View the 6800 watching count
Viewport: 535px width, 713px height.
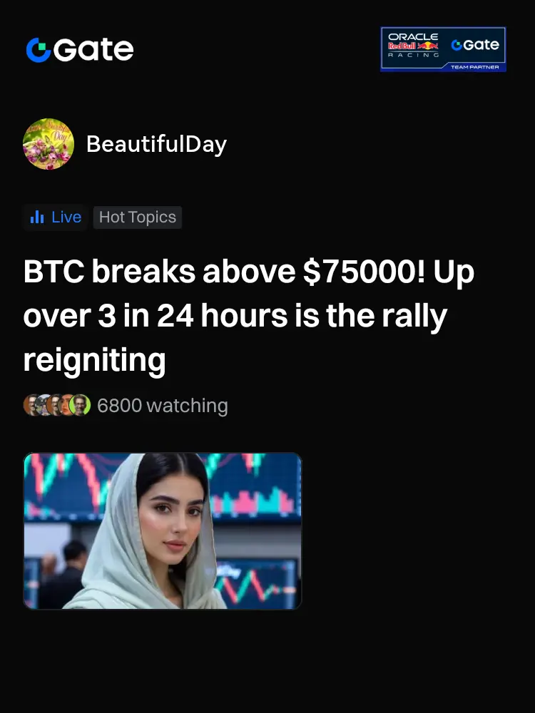(163, 406)
